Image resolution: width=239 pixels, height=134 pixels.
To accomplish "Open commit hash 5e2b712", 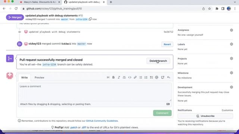I will (x=168, y=32).
